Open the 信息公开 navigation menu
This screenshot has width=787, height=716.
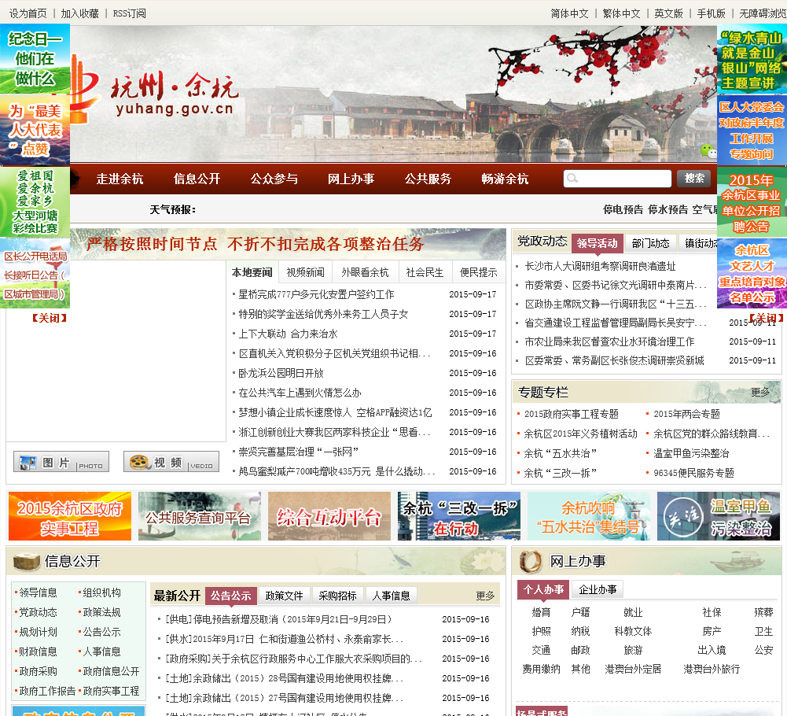coord(197,179)
